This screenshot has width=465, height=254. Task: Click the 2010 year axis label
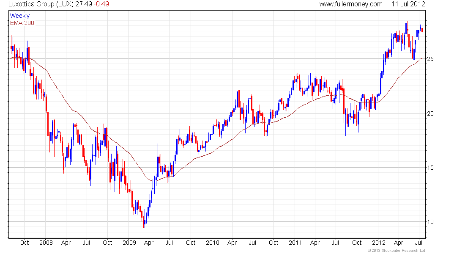pyautogui.click(x=212, y=243)
